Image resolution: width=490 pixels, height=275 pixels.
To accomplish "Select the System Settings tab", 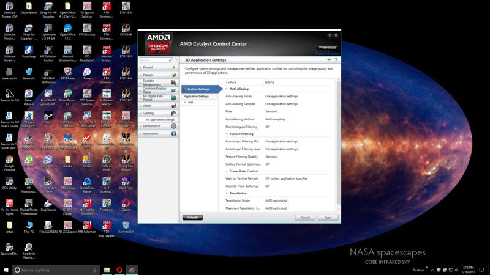I will point(202,89).
